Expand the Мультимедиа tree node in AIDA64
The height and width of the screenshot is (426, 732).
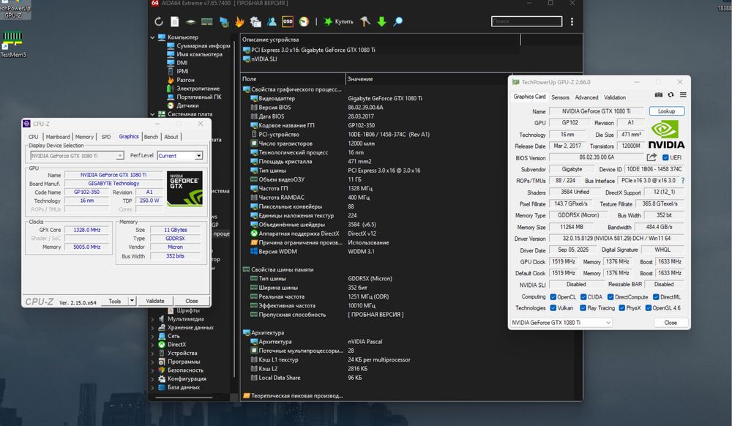[x=152, y=319]
